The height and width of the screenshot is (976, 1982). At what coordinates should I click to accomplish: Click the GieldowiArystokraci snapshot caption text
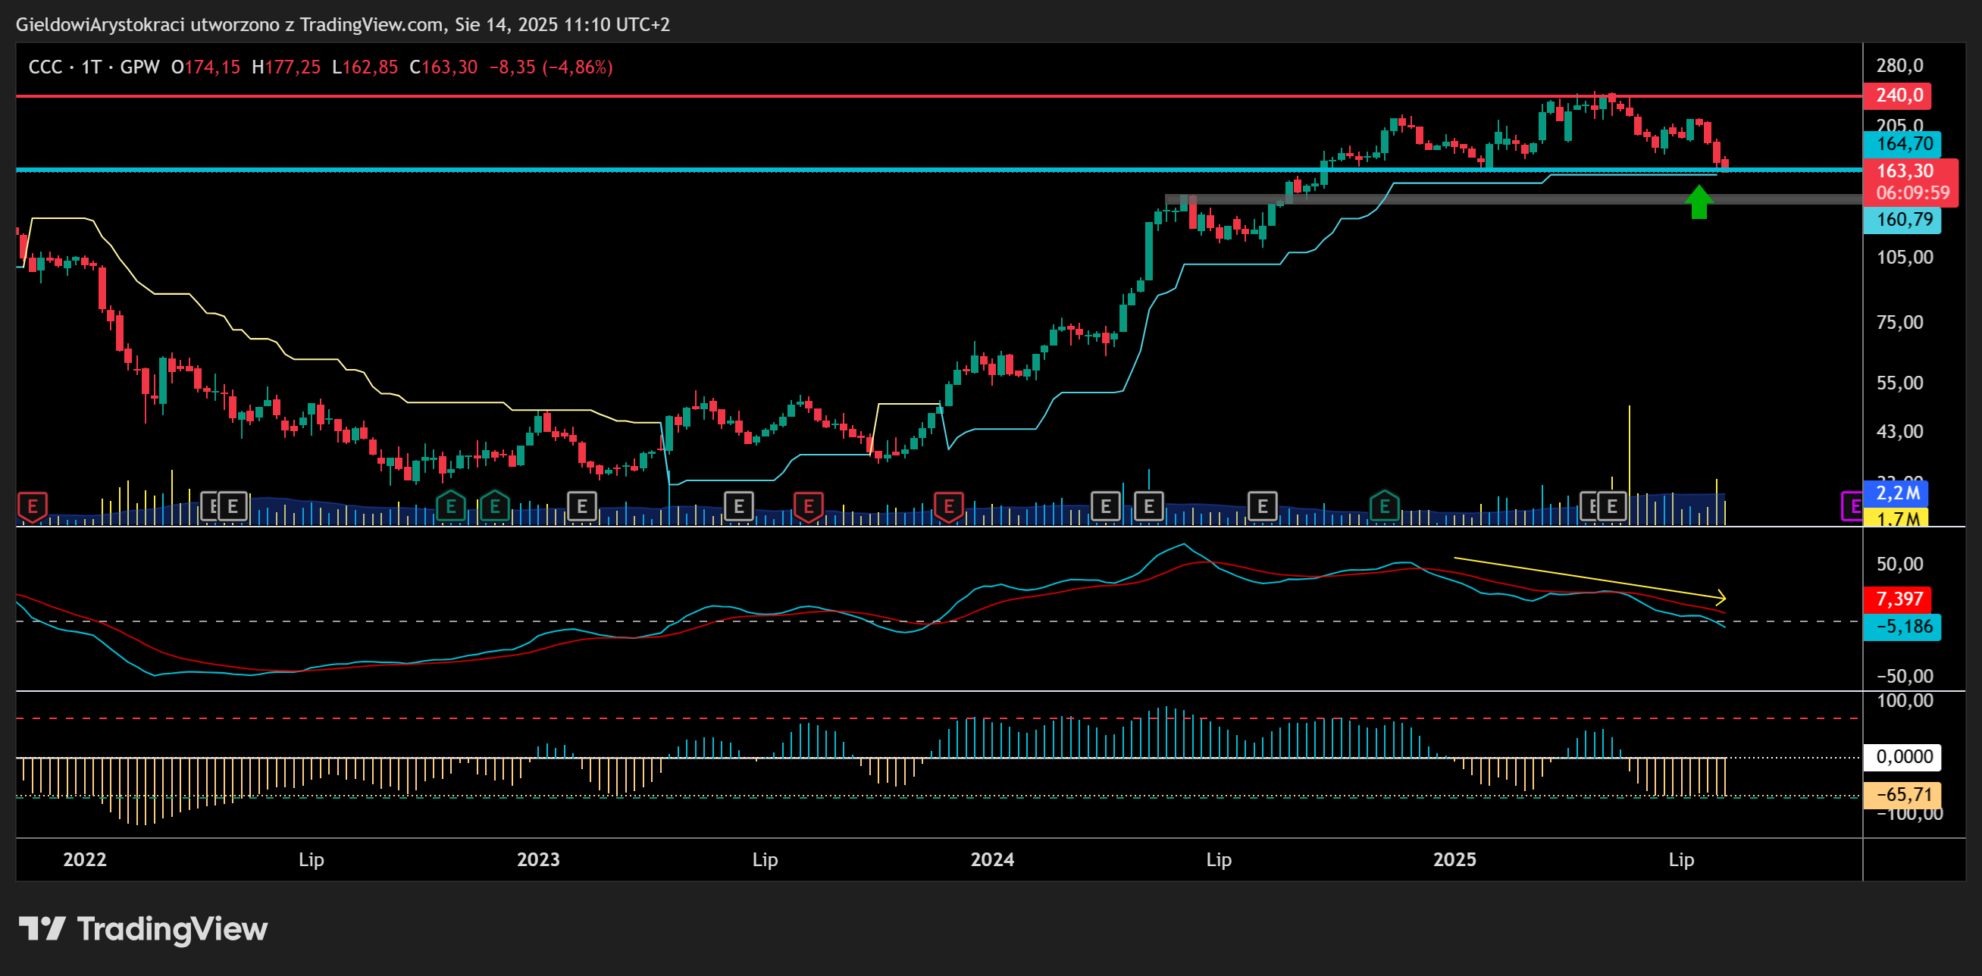[343, 24]
